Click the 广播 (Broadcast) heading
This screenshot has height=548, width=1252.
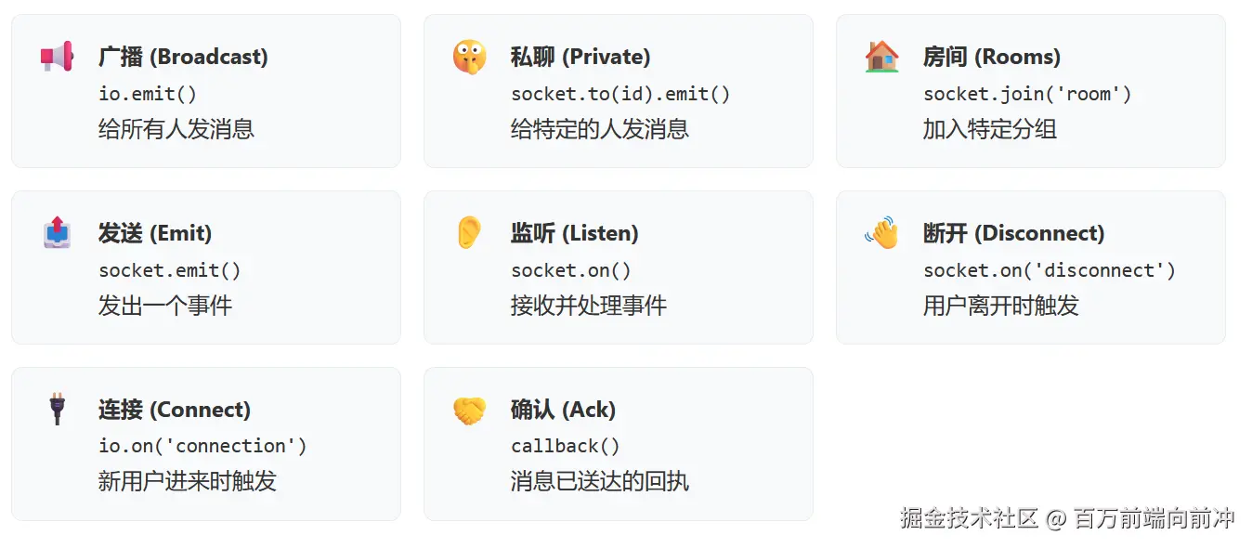(x=183, y=57)
